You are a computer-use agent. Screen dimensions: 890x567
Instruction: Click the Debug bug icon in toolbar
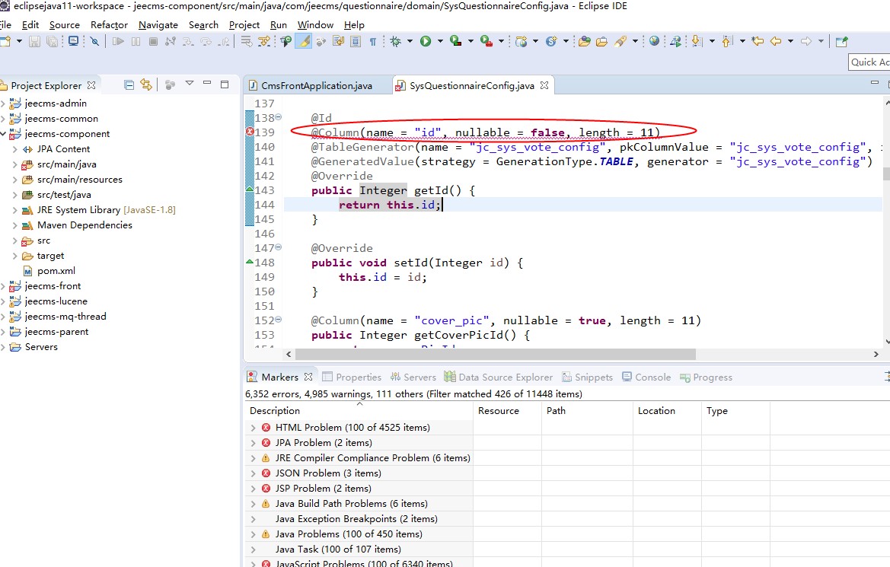point(395,41)
